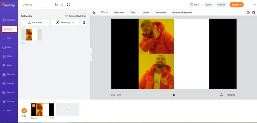Click the Preview button
Viewport: 257px width, 123px height.
click(221, 5)
